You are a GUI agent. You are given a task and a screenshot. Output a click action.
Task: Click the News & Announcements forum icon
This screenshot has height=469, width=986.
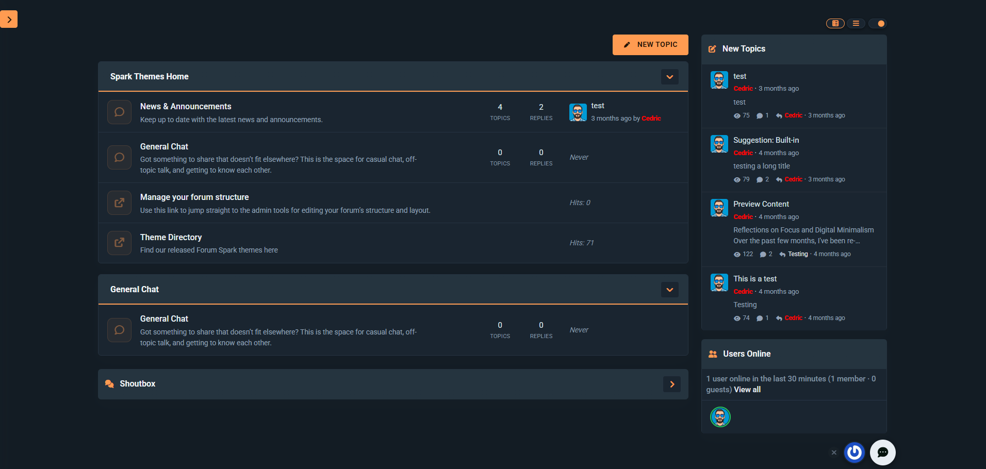click(x=119, y=112)
